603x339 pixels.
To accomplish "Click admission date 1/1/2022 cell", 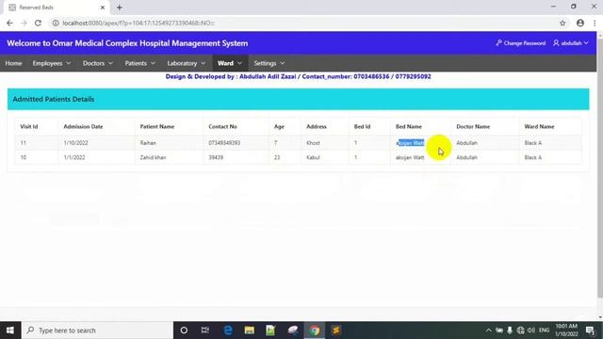I will click(74, 157).
